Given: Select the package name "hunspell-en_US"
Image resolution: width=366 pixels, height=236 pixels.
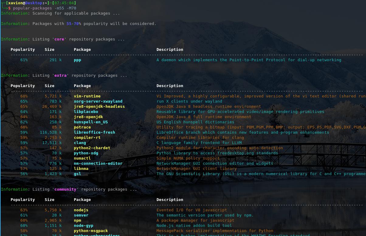Looking at the screenshot, I should click(91, 122).
